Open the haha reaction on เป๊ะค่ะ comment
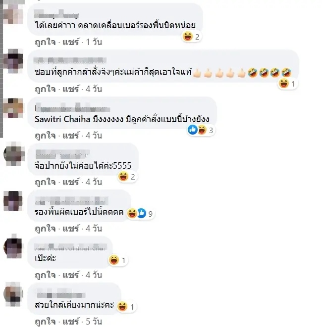This screenshot has height=327, width=322. pos(114,260)
